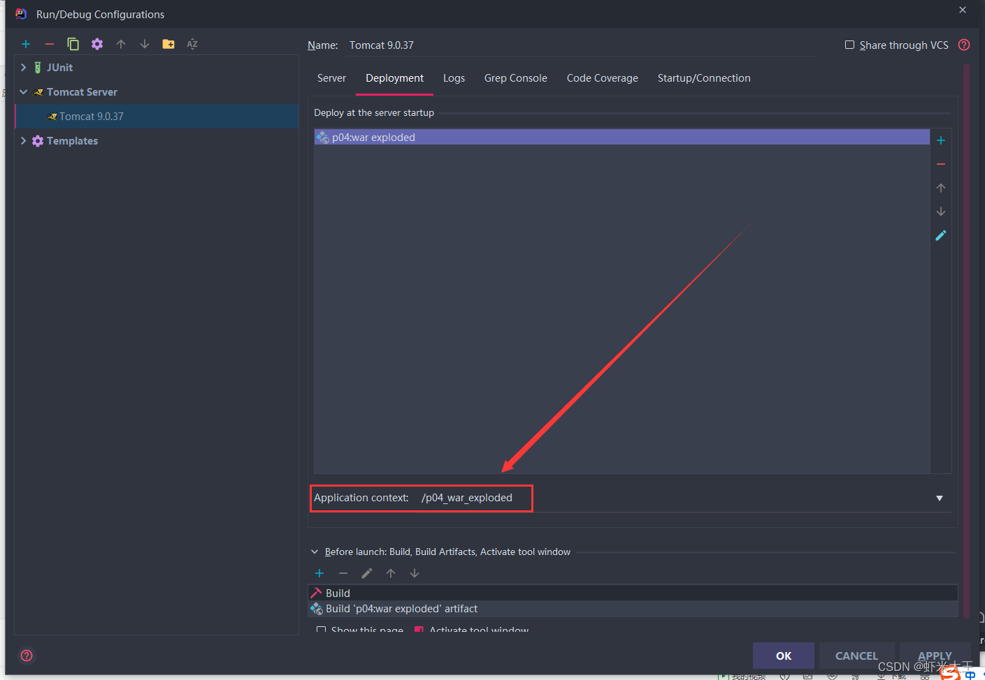Open dialog help at bottom left
The width and height of the screenshot is (985, 680).
(27, 656)
